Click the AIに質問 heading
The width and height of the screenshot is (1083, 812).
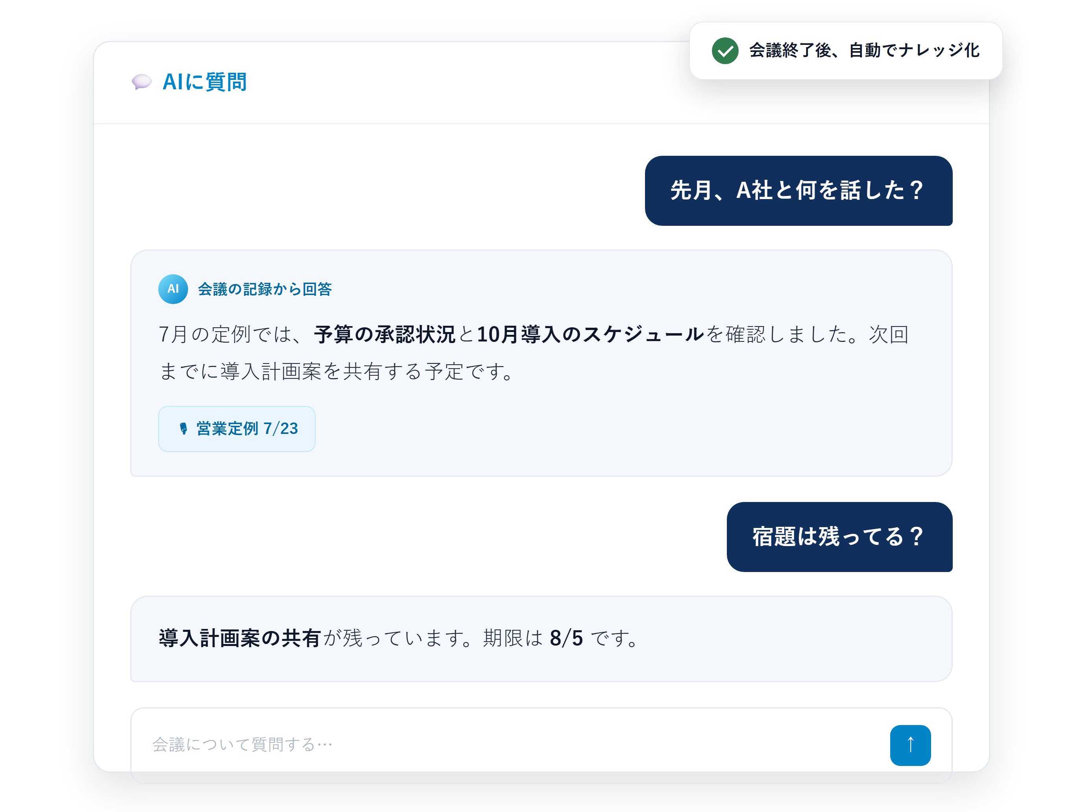coord(205,82)
